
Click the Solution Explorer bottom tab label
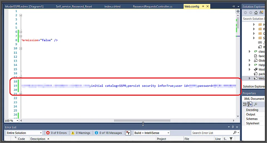point(254,87)
